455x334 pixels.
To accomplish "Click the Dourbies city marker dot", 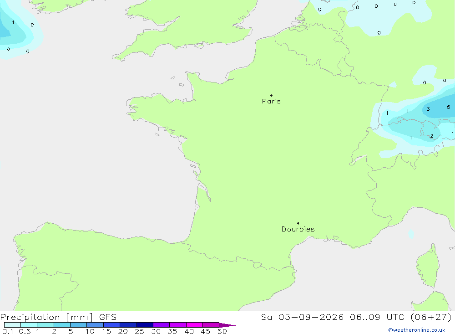I will pos(298,223).
